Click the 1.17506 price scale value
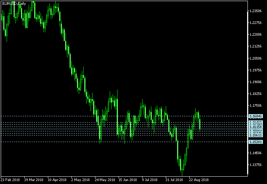This screenshot has width=267, height=184. (x=256, y=106)
